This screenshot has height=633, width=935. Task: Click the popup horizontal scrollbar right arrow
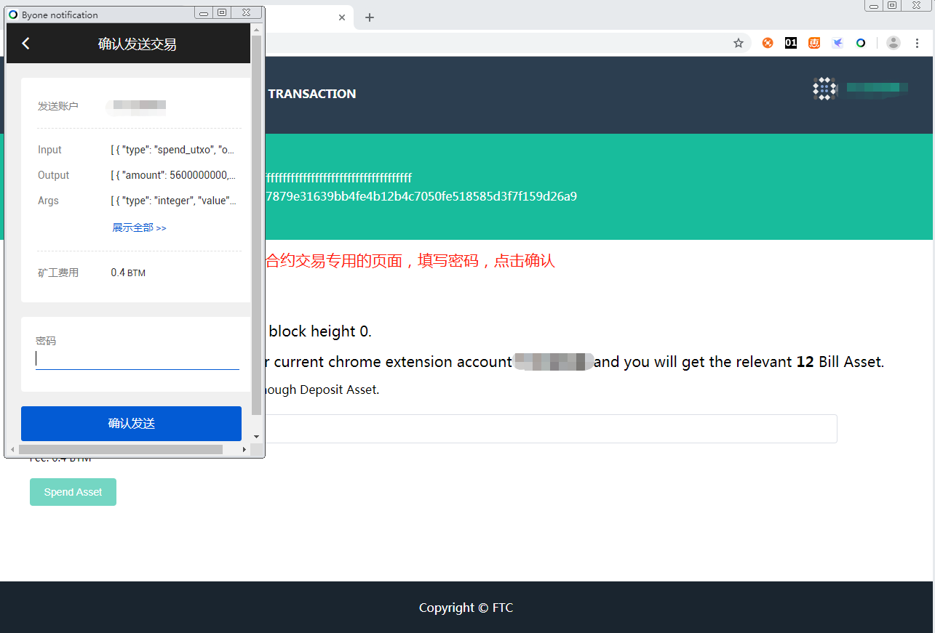click(x=244, y=450)
